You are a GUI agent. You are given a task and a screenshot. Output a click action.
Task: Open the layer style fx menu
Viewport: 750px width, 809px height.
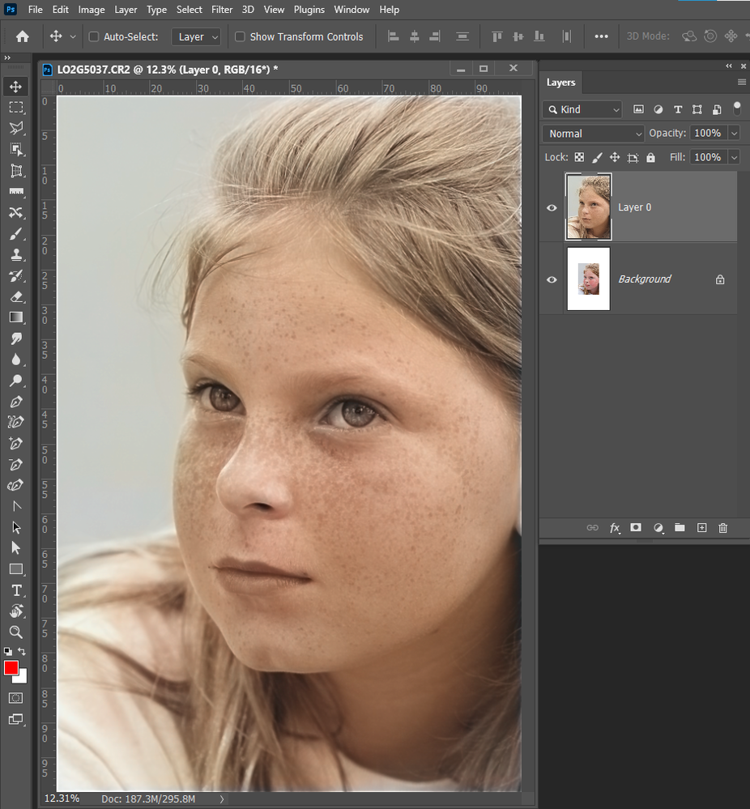[x=615, y=528]
